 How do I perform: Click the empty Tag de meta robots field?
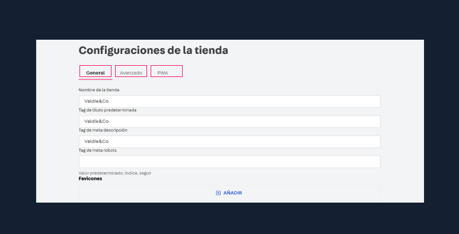click(x=230, y=162)
